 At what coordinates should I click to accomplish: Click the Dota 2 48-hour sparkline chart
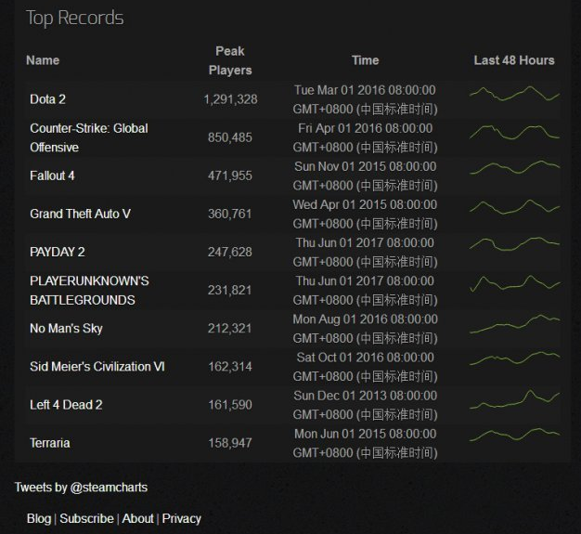pyautogui.click(x=514, y=94)
